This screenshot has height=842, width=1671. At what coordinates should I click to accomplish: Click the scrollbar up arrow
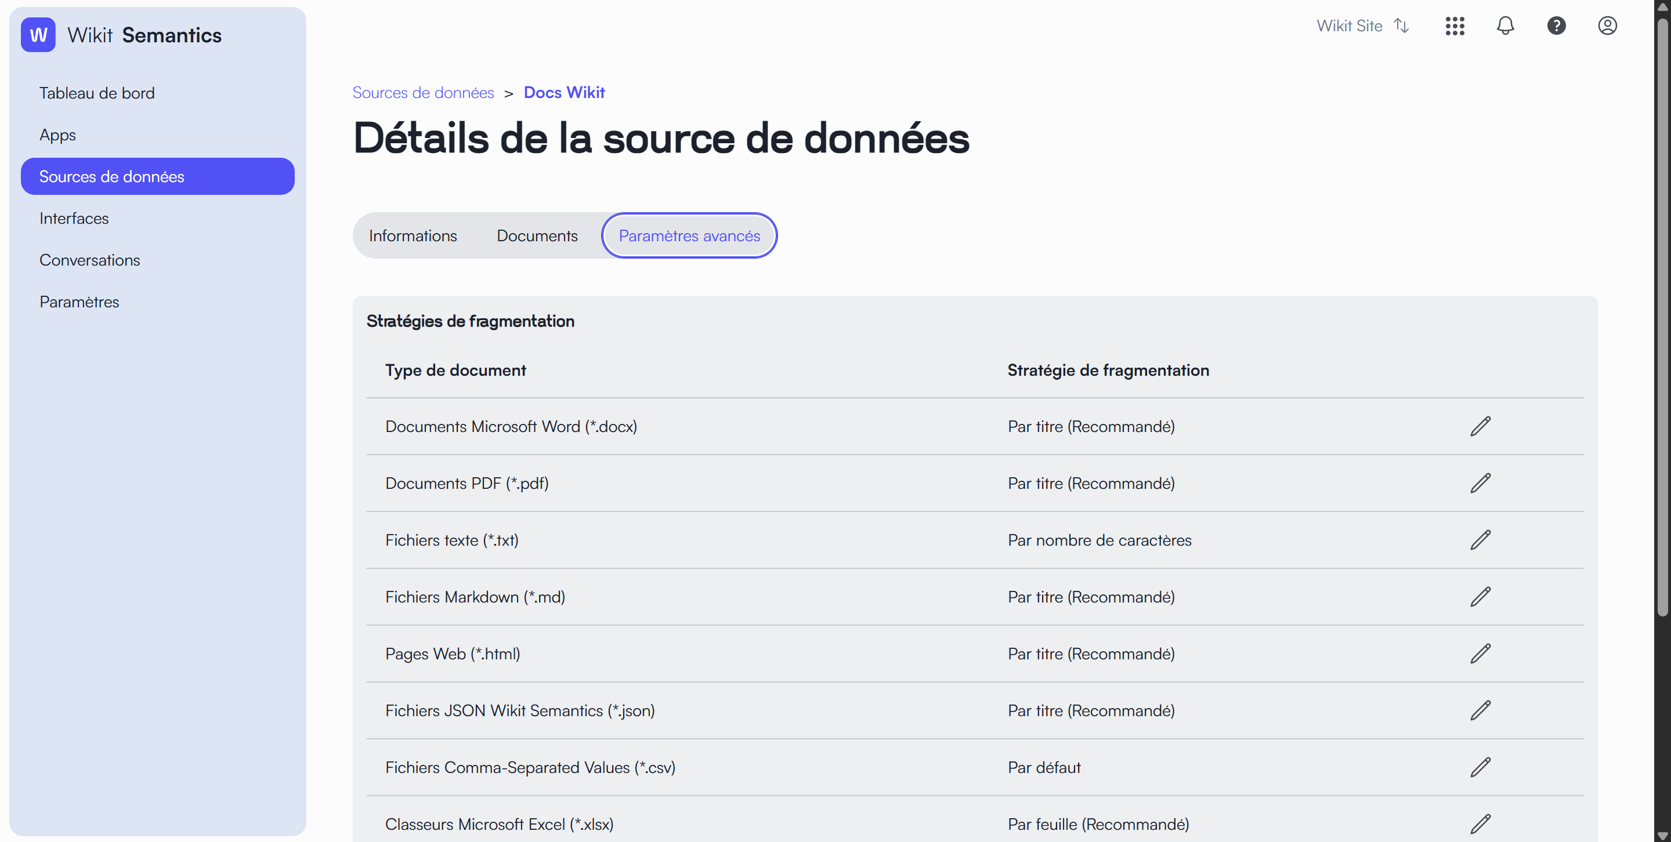1662,6
